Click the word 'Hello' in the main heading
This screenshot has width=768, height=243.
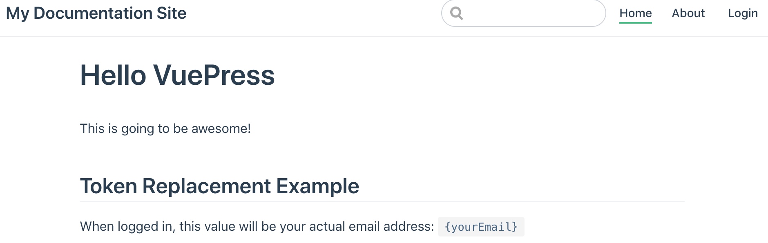(x=113, y=75)
